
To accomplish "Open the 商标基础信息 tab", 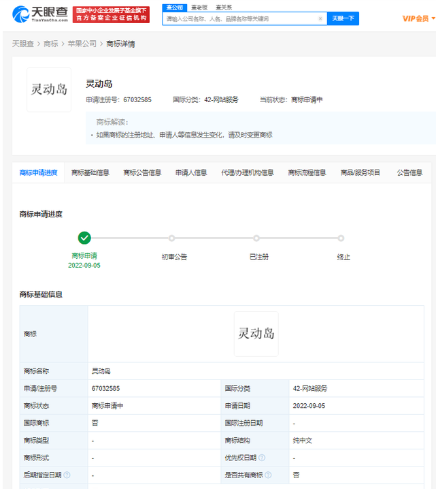I will pyautogui.click(x=90, y=172).
